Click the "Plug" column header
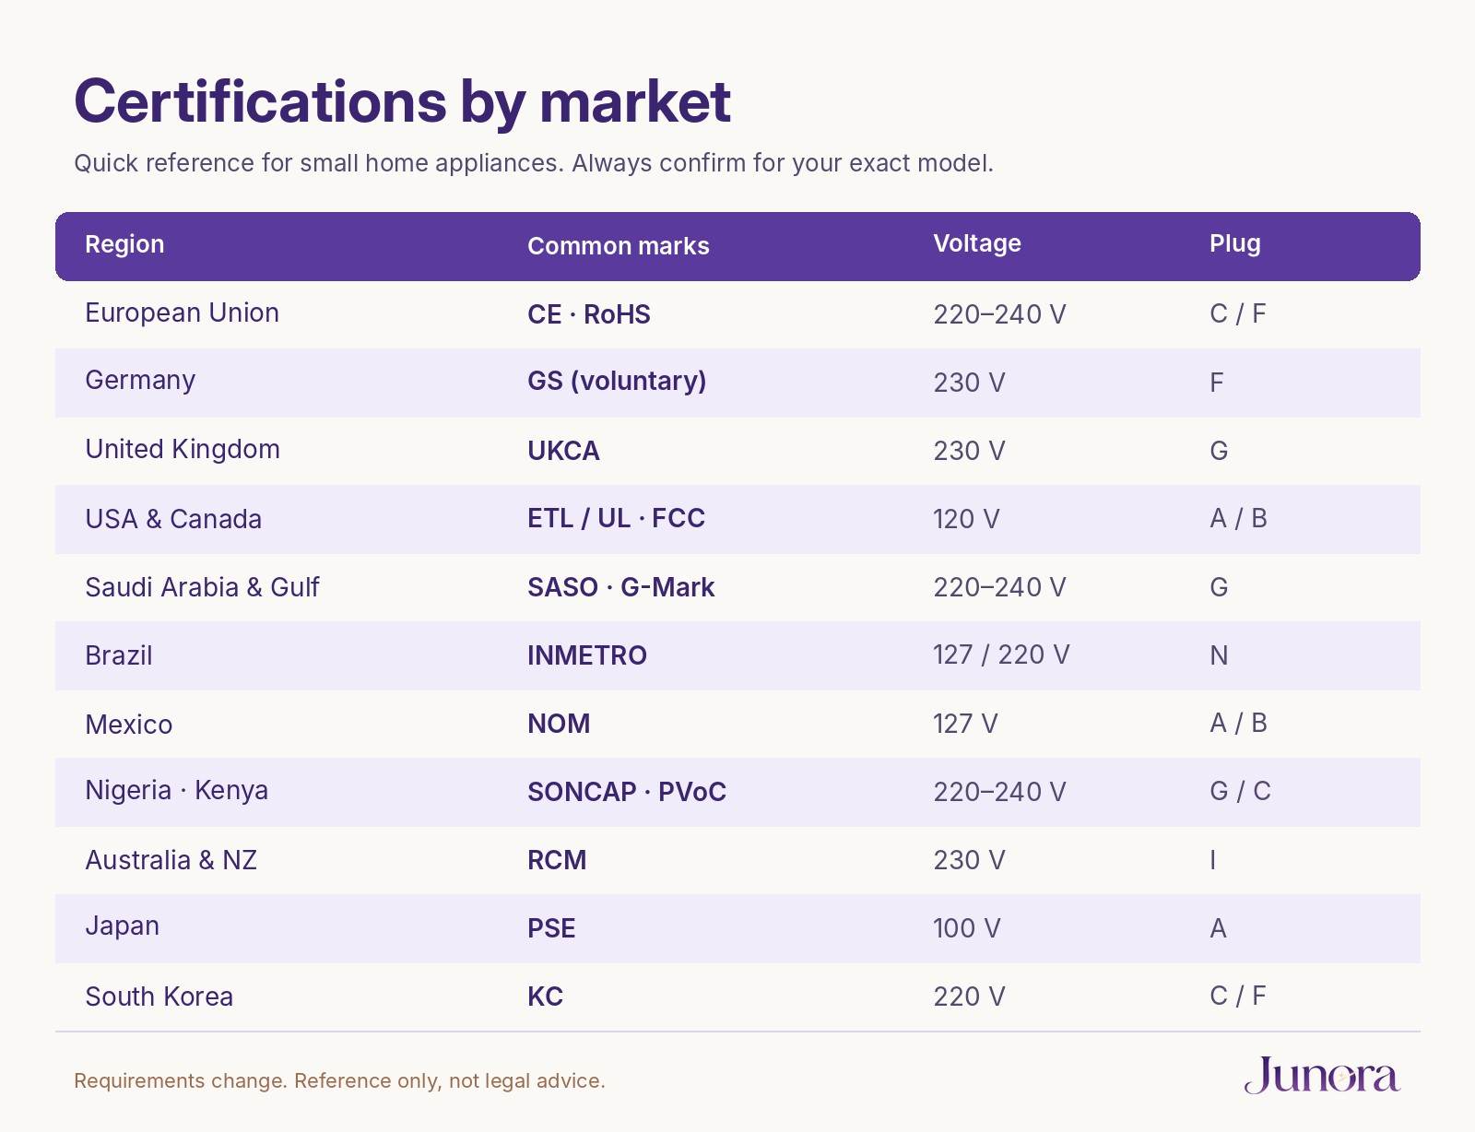1475x1132 pixels. pos(1235,243)
